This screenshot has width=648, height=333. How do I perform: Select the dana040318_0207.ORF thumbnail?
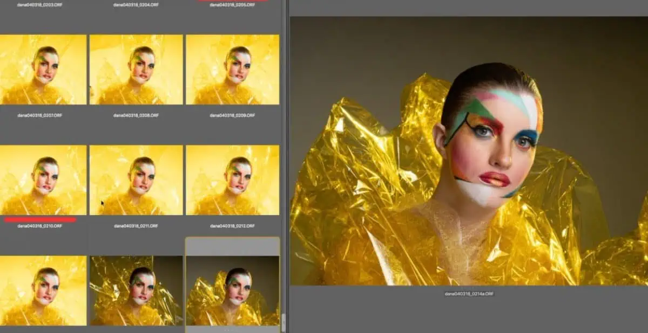pos(43,70)
